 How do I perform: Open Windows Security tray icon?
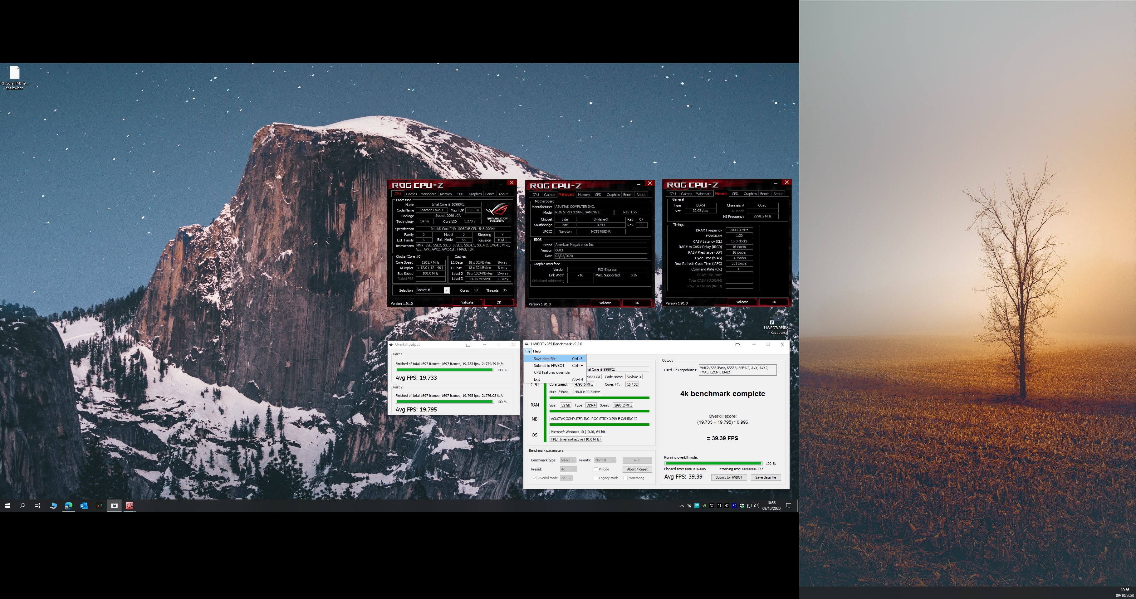coord(742,505)
